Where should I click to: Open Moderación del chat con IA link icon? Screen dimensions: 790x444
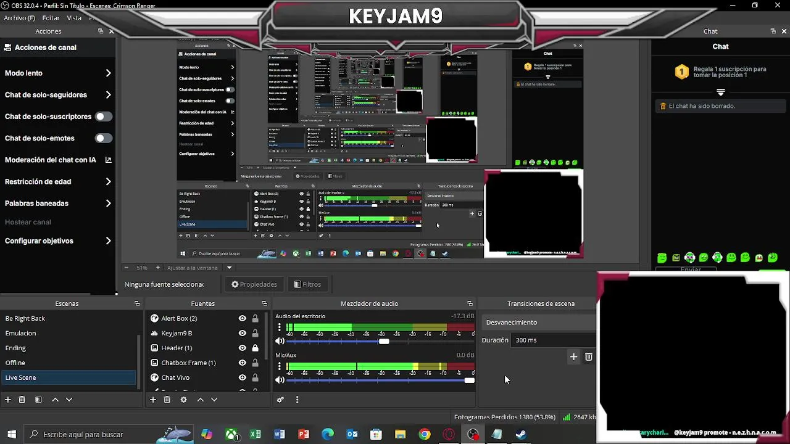tap(109, 160)
